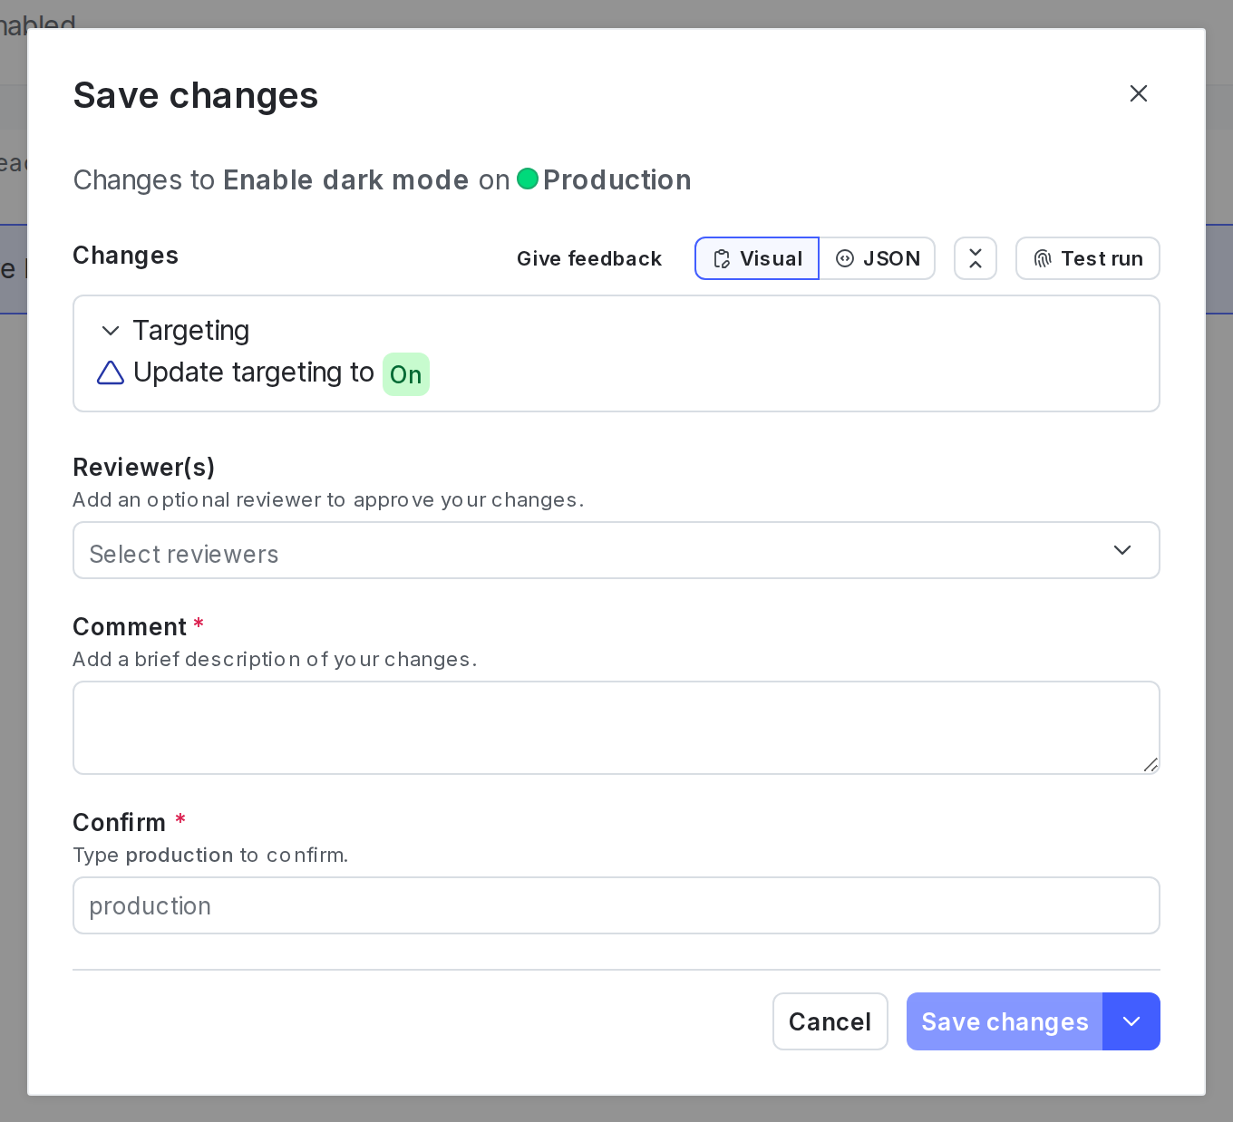Select the Visual changes view
Image resolution: width=1233 pixels, height=1122 pixels.
click(x=756, y=258)
